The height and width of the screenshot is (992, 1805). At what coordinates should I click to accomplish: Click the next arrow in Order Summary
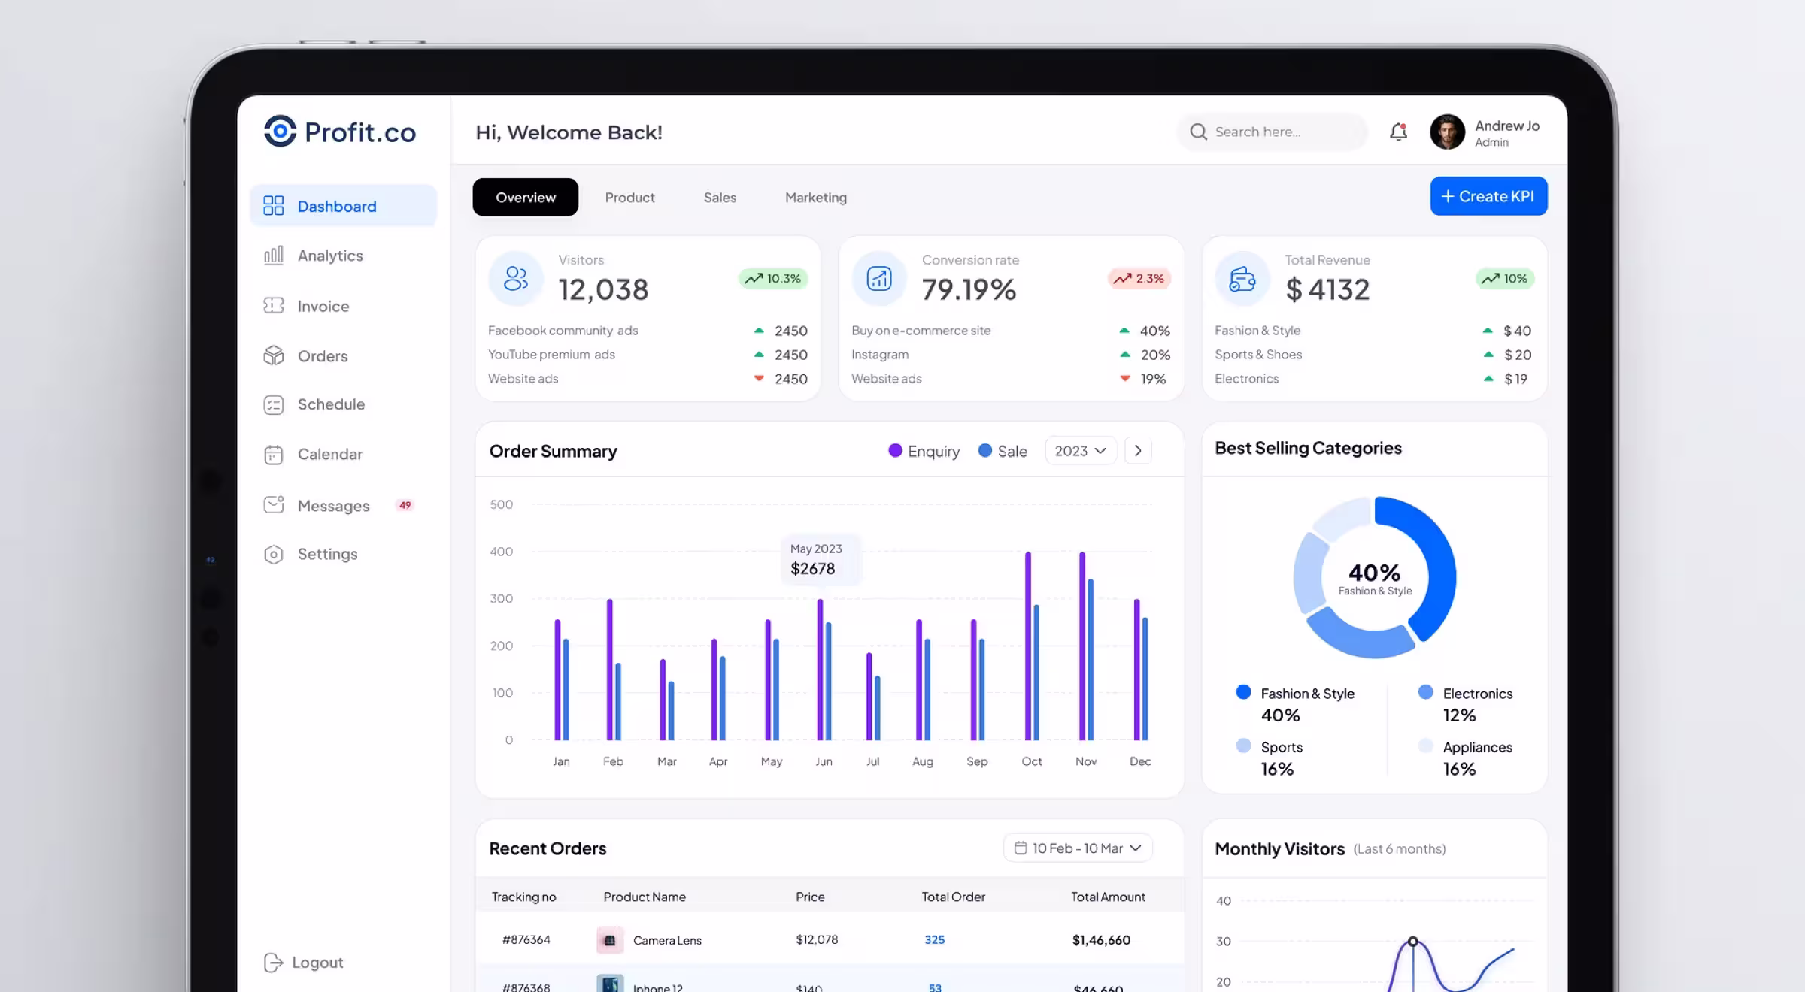(1138, 450)
